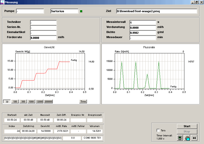The width and height of the screenshot is (204, 144).
Task: Click the Time button under weight chart
Action: point(83,102)
